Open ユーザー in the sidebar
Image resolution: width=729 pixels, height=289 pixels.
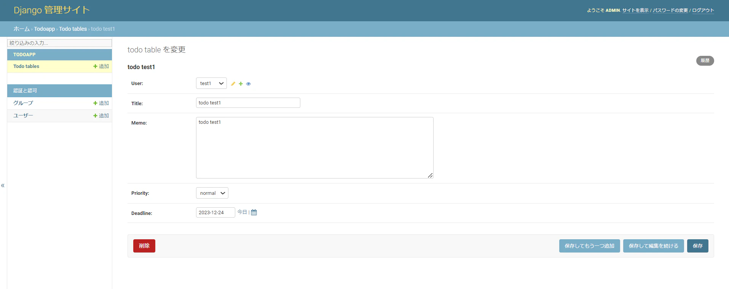(x=23, y=115)
